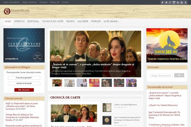191x127 pixels.
Task: Click the Tabere365.ro camp banner
Action: tap(167, 45)
